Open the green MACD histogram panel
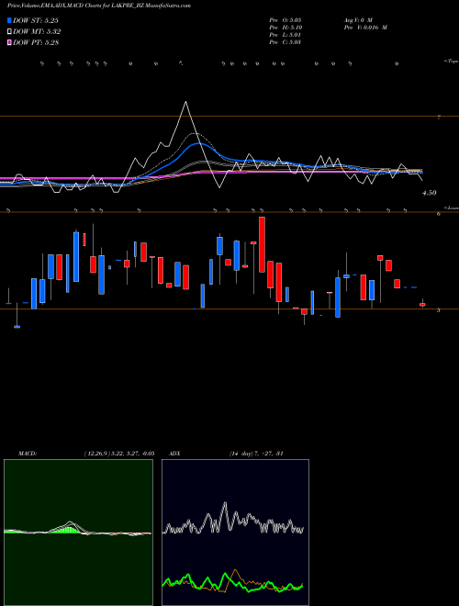Viewport: 459px width, 606px height. [x=78, y=533]
